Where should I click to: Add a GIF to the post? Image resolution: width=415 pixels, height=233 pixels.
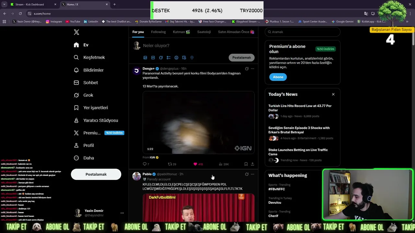point(153,58)
